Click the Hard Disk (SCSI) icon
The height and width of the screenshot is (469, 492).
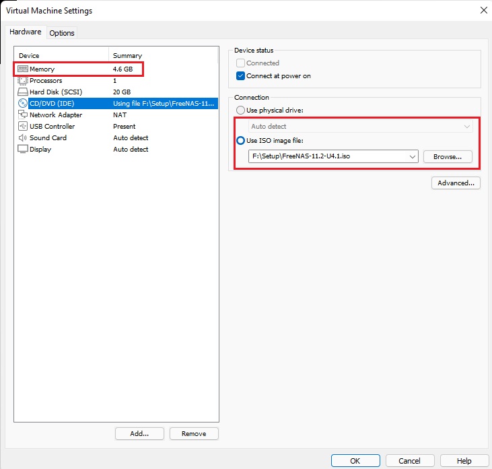tap(23, 92)
